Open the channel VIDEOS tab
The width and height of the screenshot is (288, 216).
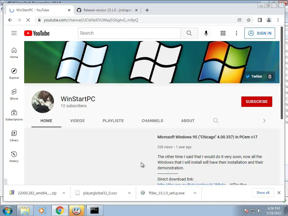pos(77,121)
